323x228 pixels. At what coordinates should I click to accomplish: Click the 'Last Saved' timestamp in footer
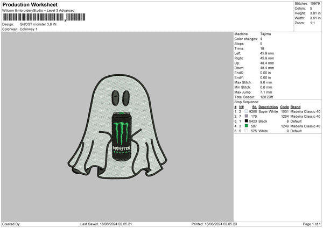(x=106, y=224)
